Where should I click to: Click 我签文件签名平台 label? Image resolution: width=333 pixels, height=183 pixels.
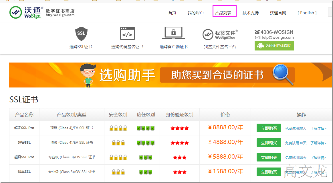pos(220,47)
